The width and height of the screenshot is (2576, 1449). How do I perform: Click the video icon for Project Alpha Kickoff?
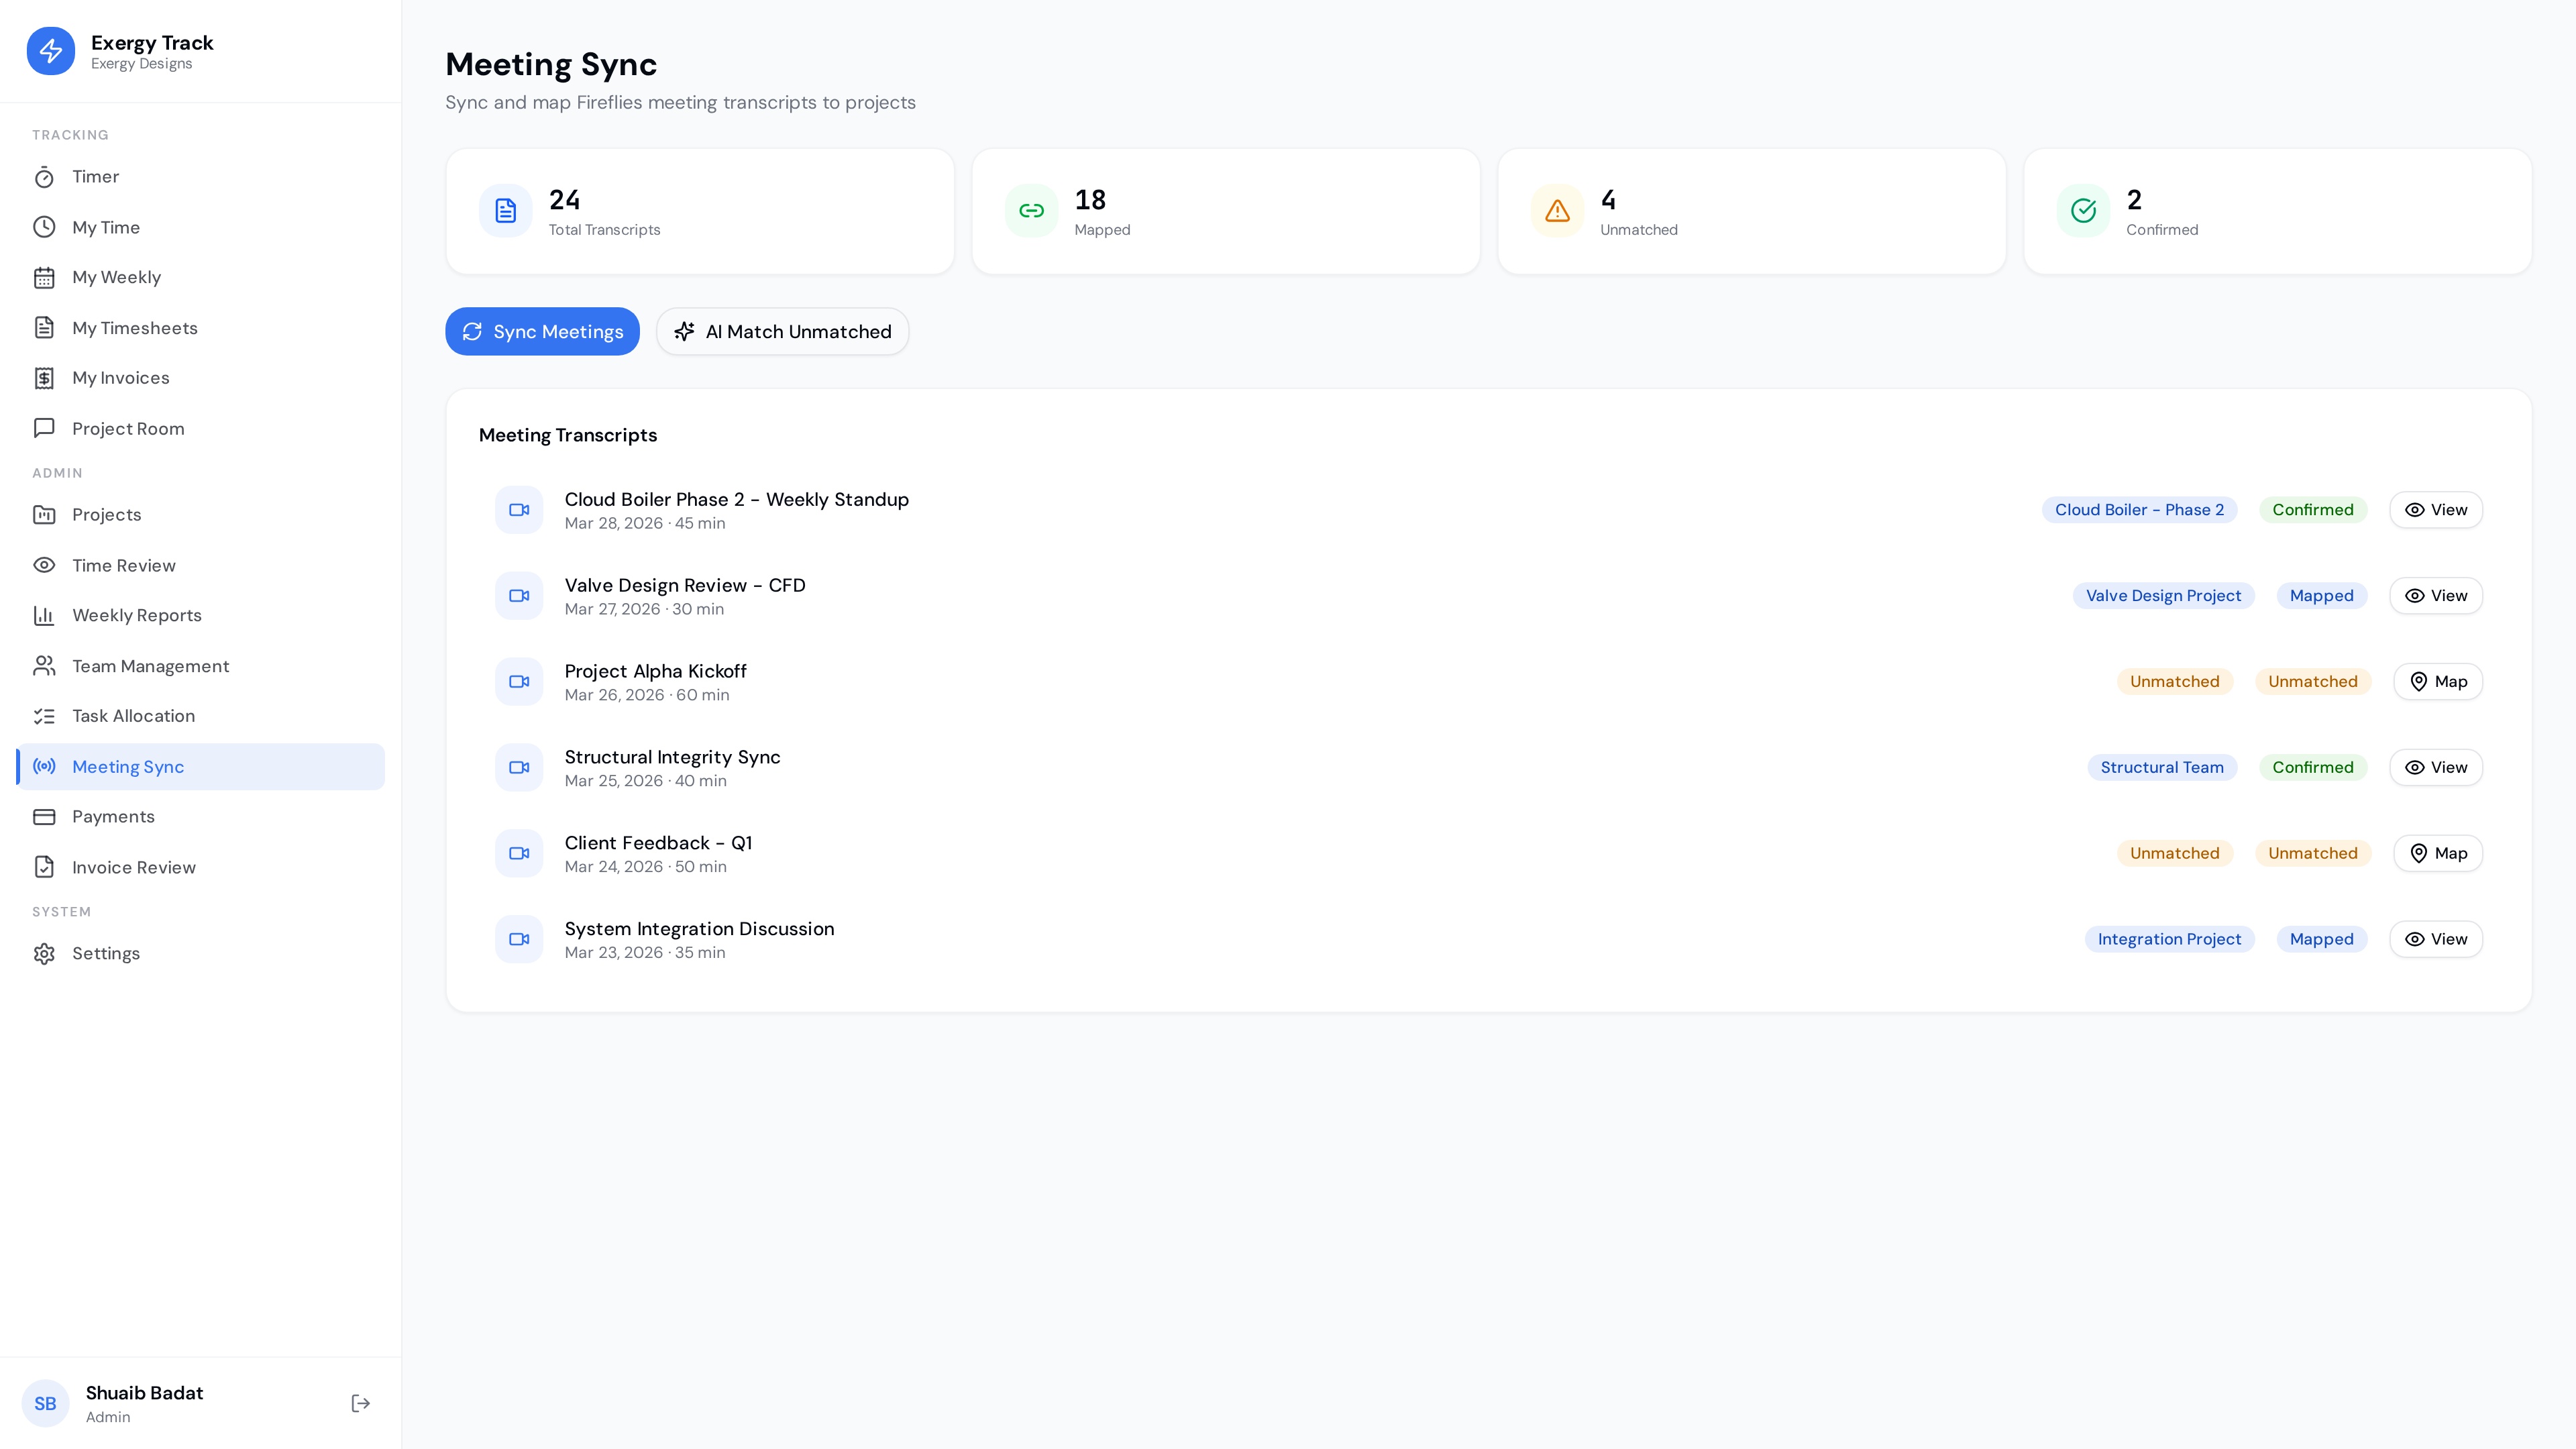[x=519, y=681]
